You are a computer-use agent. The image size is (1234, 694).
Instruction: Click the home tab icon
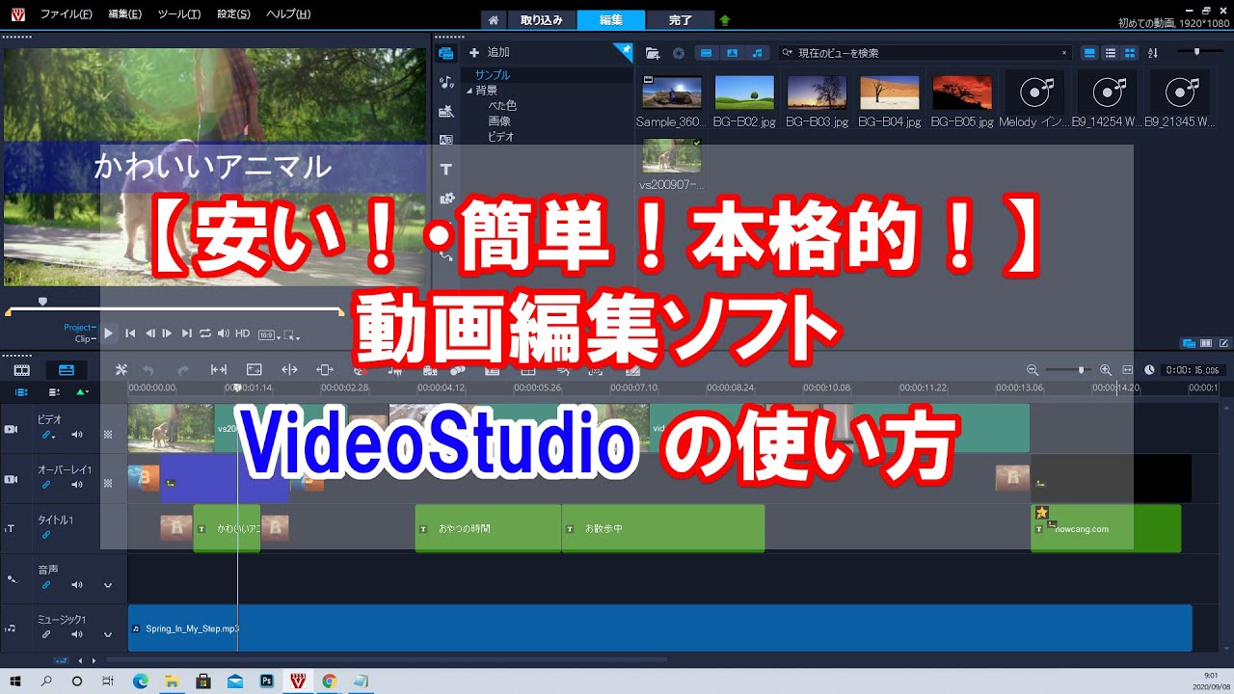pos(493,19)
